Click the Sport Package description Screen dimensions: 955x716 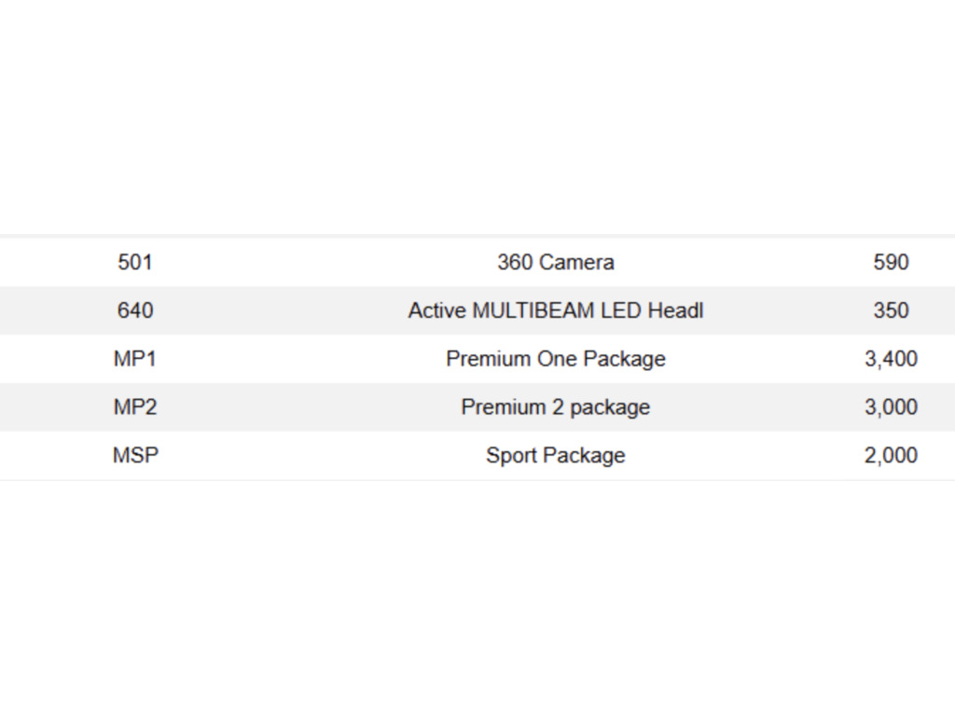click(556, 456)
